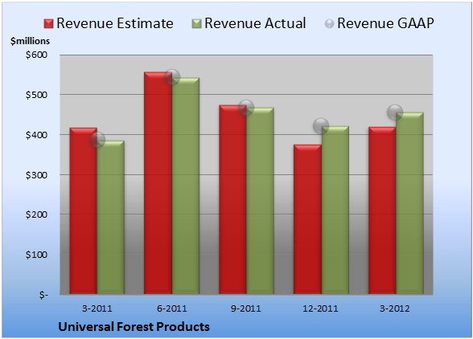Click the '3-2012' x-axis label
This screenshot has width=473, height=339.
pos(395,308)
